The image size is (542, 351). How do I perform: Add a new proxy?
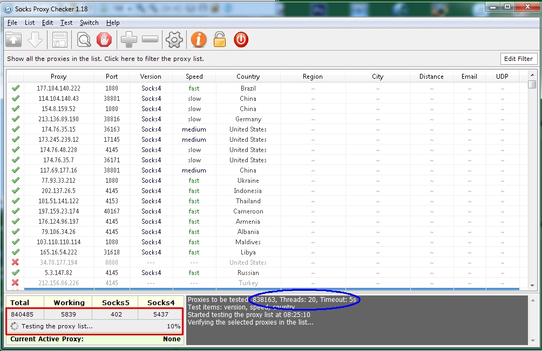pyautogui.click(x=128, y=39)
